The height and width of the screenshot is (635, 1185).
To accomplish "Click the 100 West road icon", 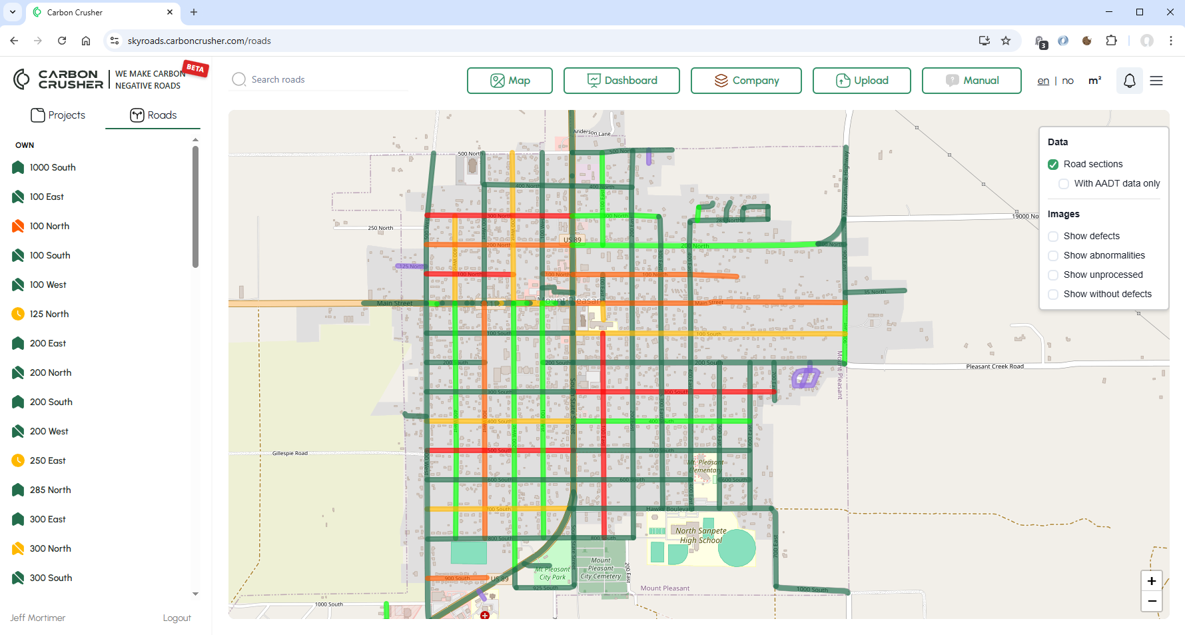I will click(18, 285).
